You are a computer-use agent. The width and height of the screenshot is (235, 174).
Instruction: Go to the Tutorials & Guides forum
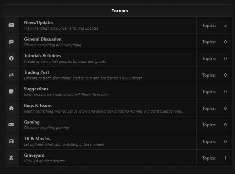(x=43, y=56)
